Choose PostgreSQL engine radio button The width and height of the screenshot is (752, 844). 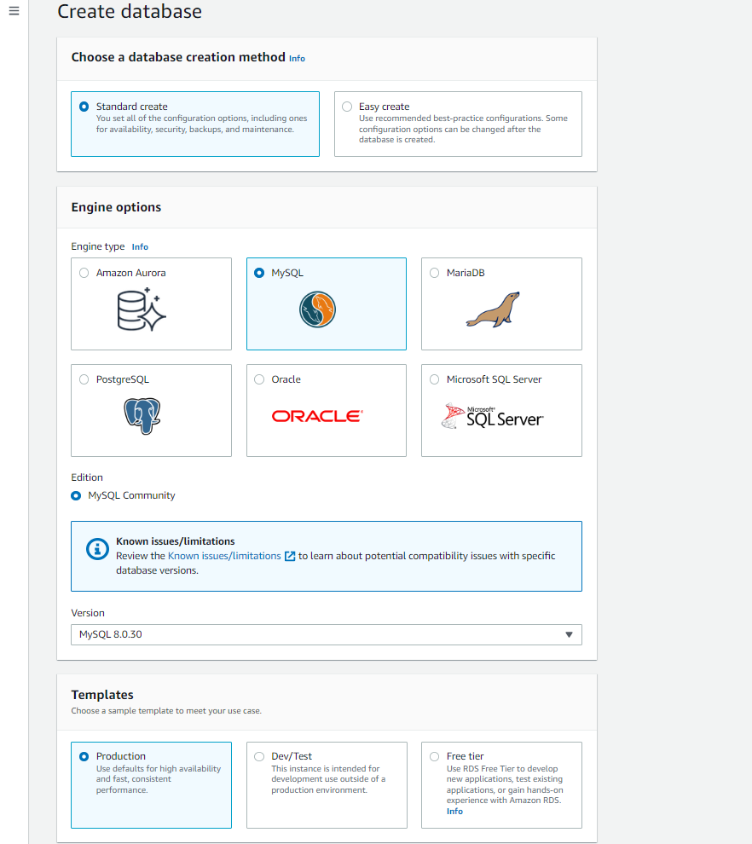point(84,379)
